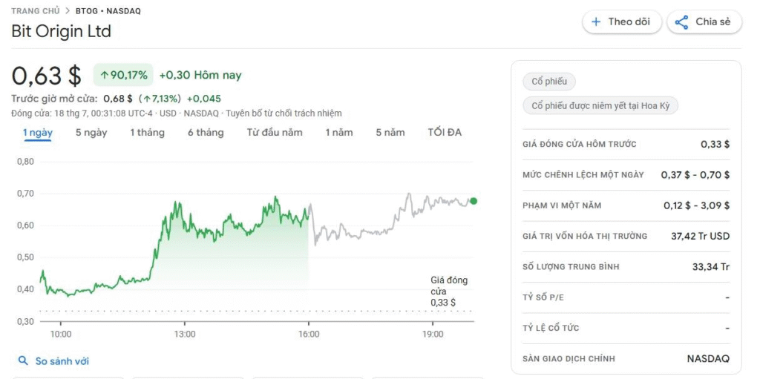
Task: Click the NASDAQ exchange value in stats panel
Action: 708,359
